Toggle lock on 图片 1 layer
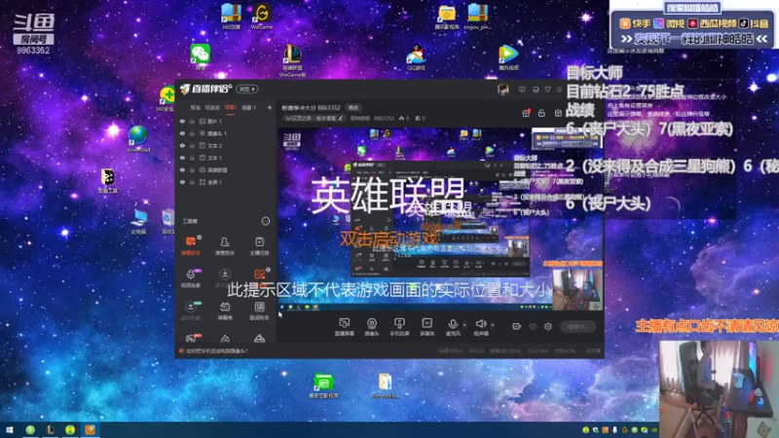Screen dimensions: 779x438 coord(192,121)
